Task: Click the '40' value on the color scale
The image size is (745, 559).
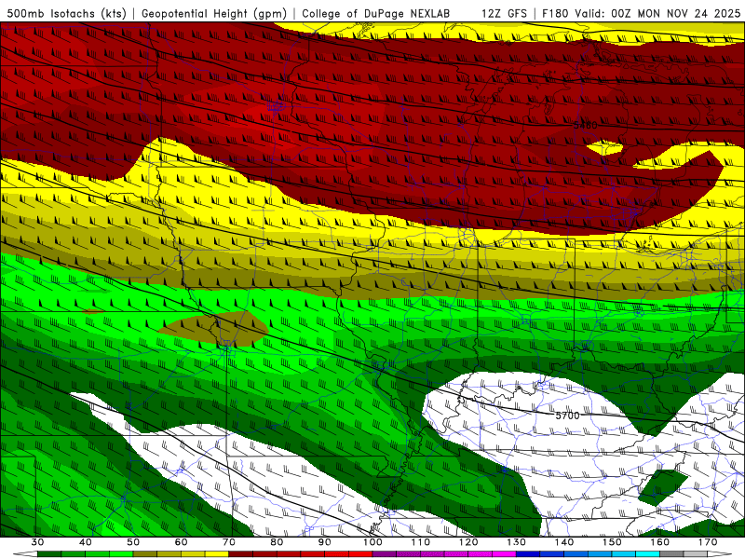Action: click(86, 542)
